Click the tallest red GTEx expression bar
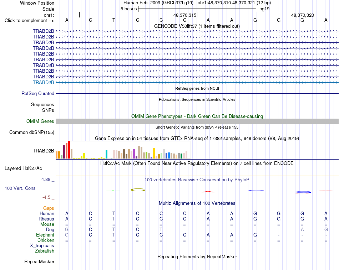This screenshot has width=339, height=270. (69, 150)
